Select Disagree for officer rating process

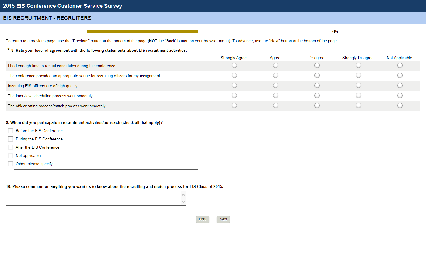pyautogui.click(x=317, y=106)
